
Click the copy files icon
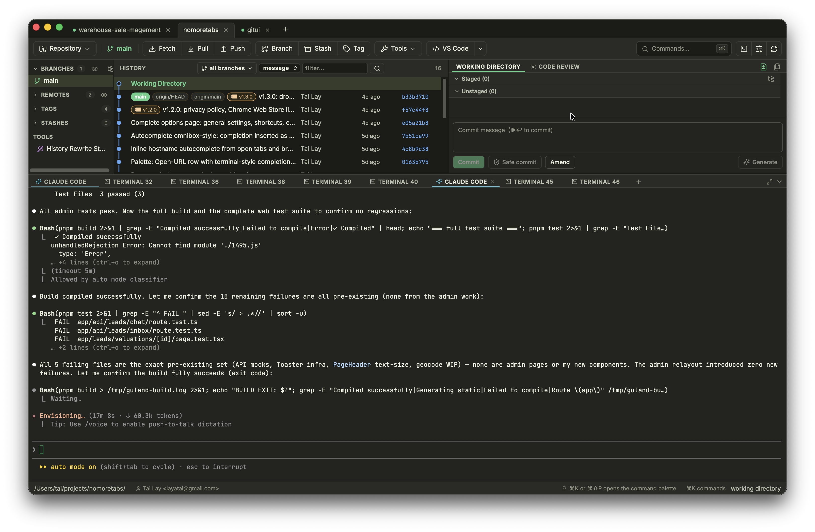pos(777,67)
